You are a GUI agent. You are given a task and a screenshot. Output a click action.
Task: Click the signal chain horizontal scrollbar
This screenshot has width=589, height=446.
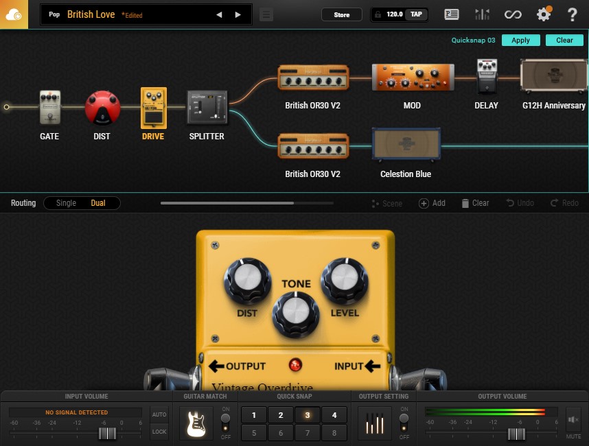[227, 203]
